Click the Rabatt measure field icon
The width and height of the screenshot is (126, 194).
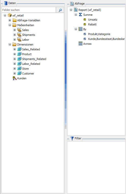pyautogui.click(x=85, y=24)
